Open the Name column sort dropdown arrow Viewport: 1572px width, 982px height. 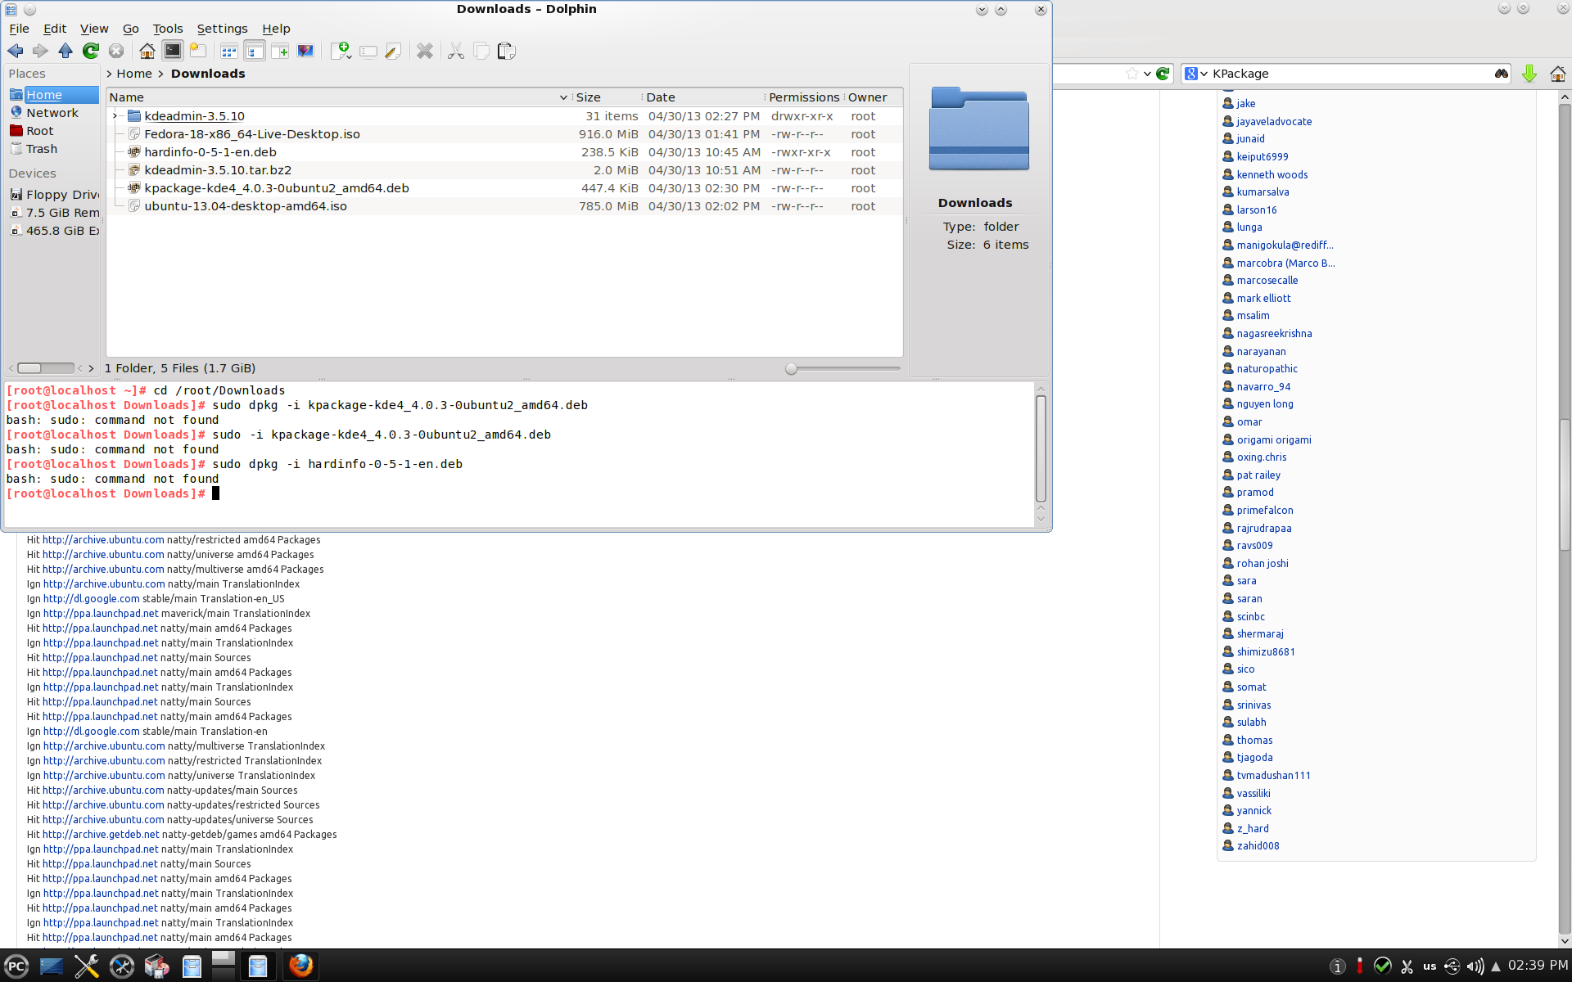coord(563,97)
